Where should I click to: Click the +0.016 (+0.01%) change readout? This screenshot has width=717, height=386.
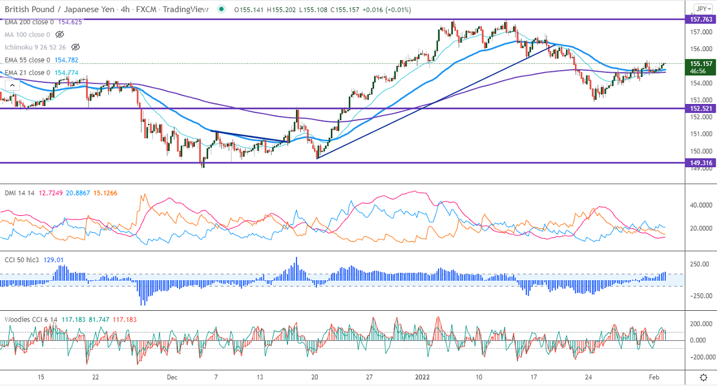386,10
